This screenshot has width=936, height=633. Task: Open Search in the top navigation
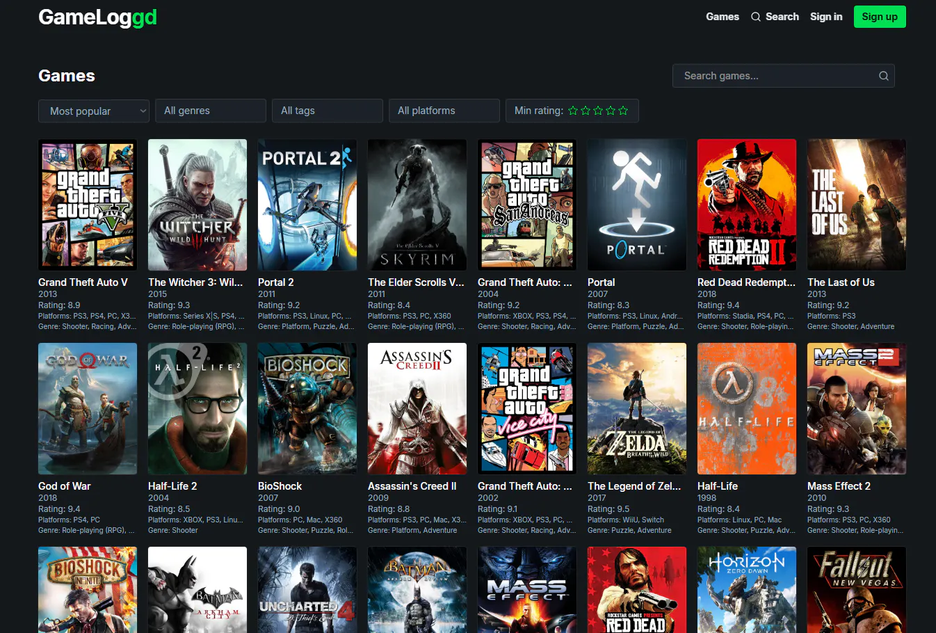click(782, 17)
